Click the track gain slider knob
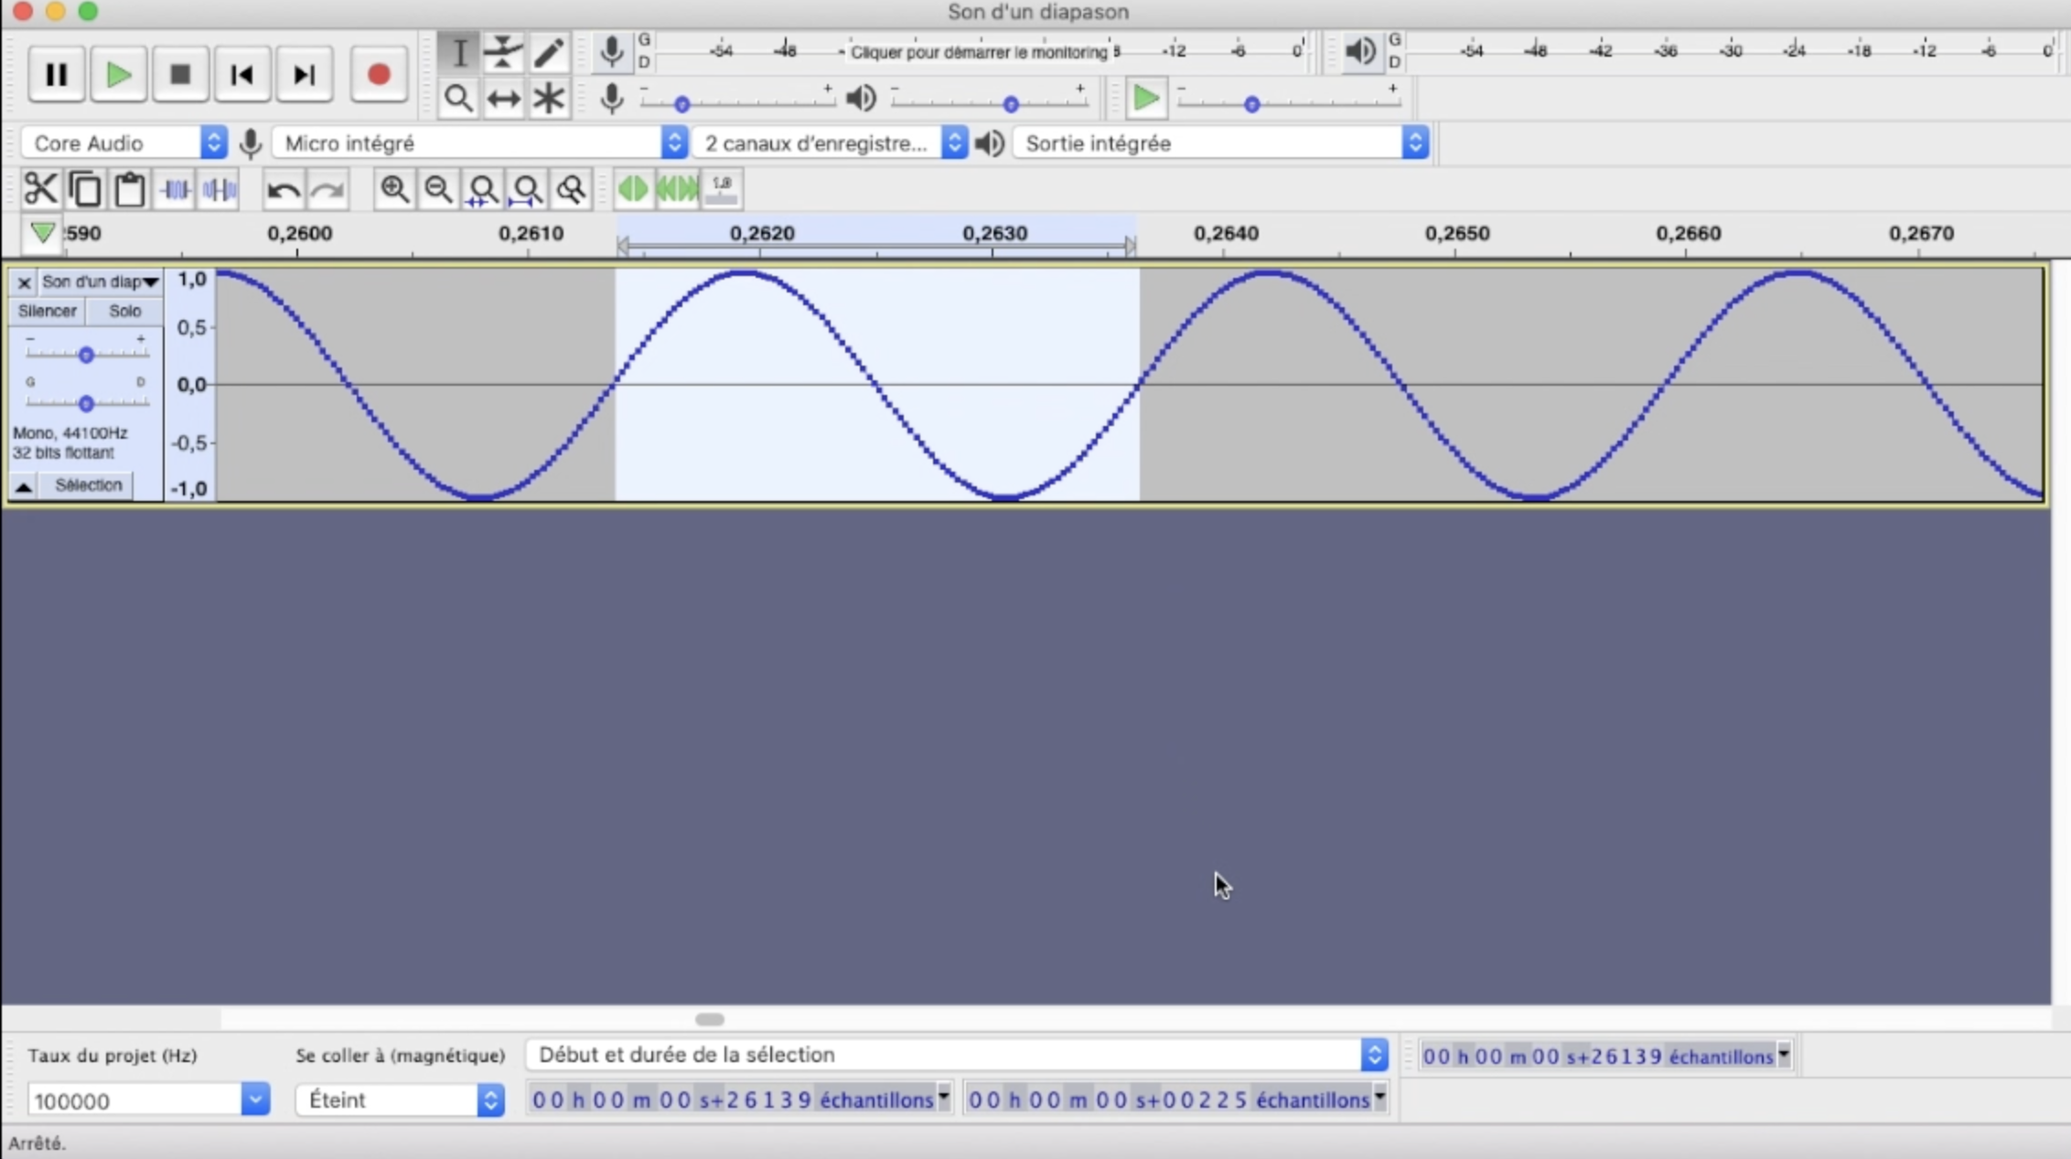The width and height of the screenshot is (2071, 1159). tap(86, 355)
